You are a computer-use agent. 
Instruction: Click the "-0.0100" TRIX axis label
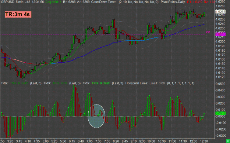pyautogui.click(x=221, y=123)
